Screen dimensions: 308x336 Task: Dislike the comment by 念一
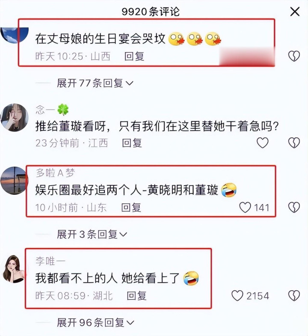point(294,143)
